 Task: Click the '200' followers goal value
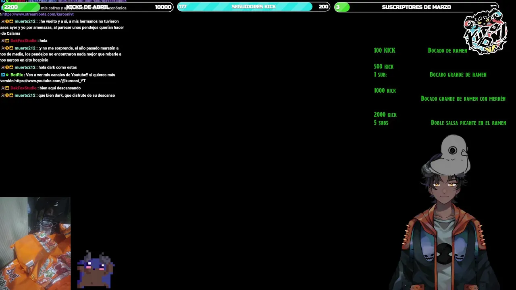(x=323, y=7)
